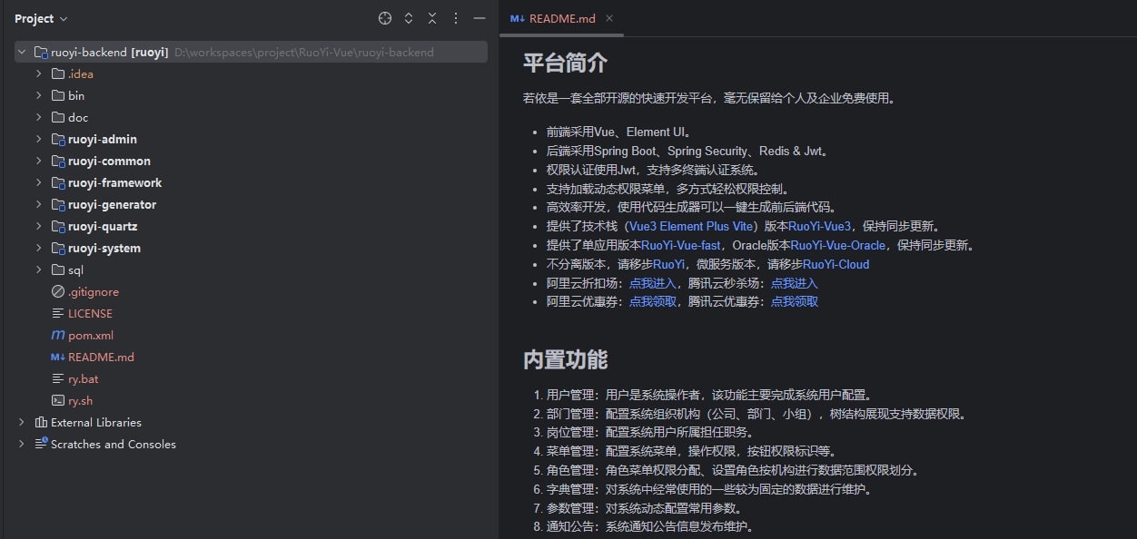The image size is (1137, 539).
Task: Click the .idea folder icon
Action: (58, 74)
